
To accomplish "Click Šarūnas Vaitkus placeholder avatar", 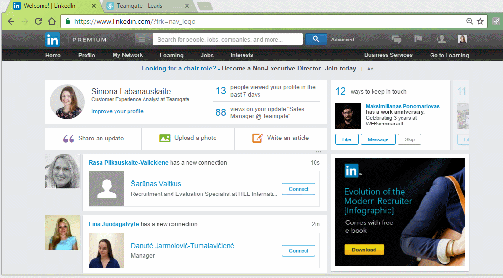I will [x=107, y=189].
